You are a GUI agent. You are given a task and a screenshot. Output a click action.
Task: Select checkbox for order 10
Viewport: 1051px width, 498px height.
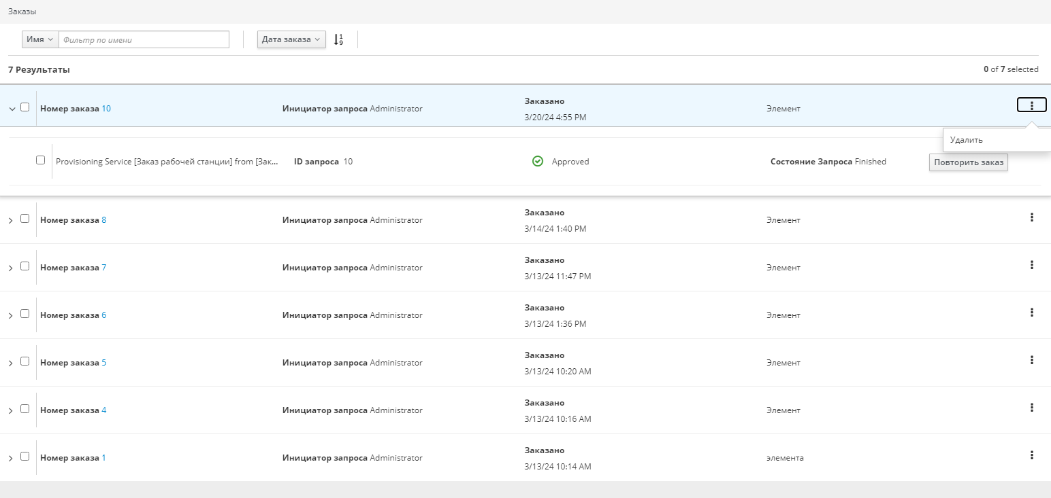[x=25, y=107]
